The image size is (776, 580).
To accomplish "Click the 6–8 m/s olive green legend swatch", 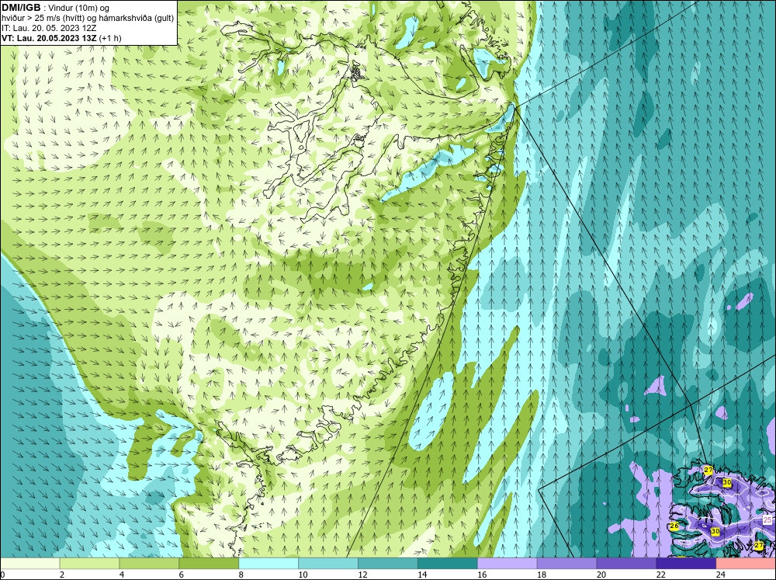I will click(209, 564).
